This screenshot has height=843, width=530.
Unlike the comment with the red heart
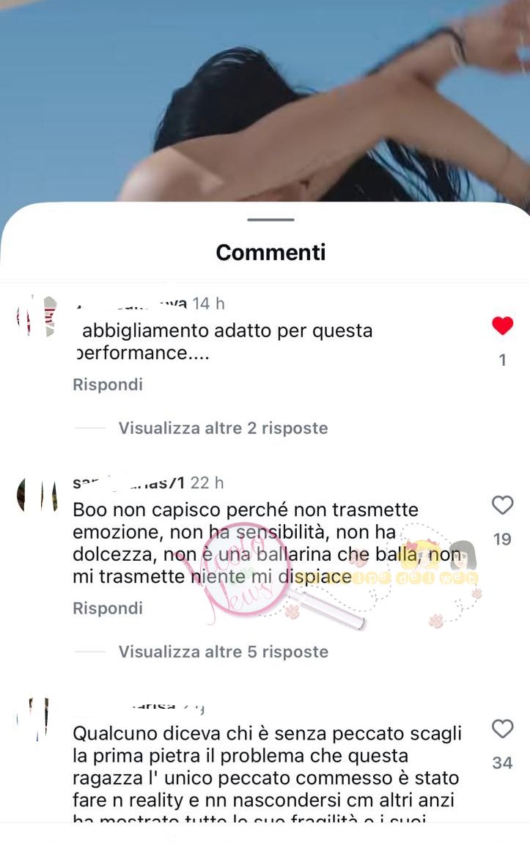click(503, 325)
